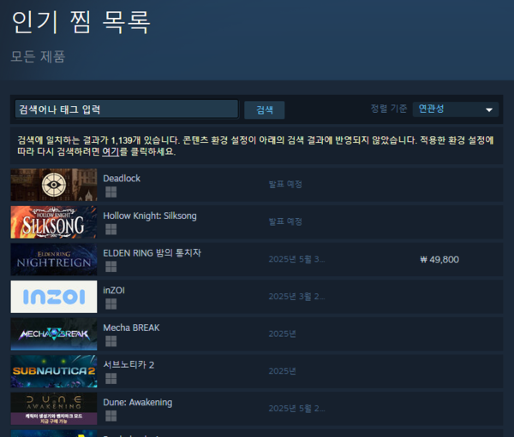
Task: Click the 2025년 date for Mecha BREAK
Action: 282,334
